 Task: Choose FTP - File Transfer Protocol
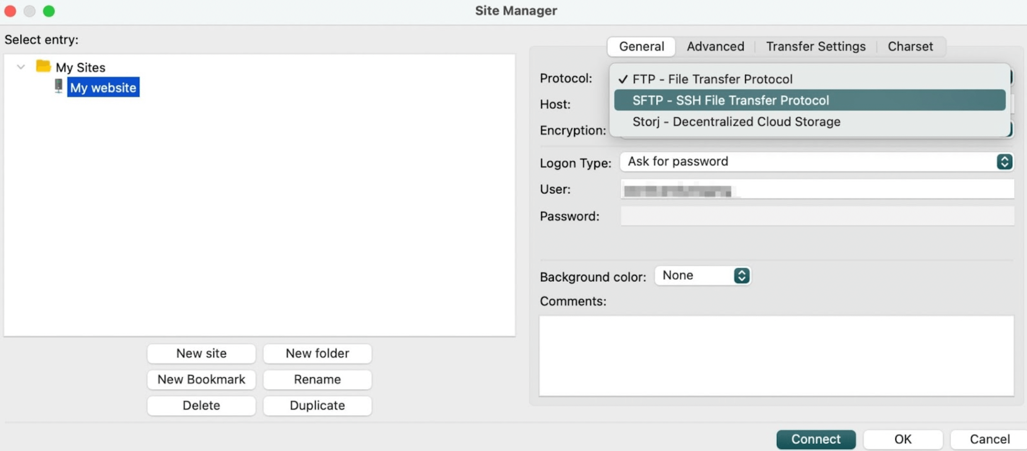click(712, 79)
